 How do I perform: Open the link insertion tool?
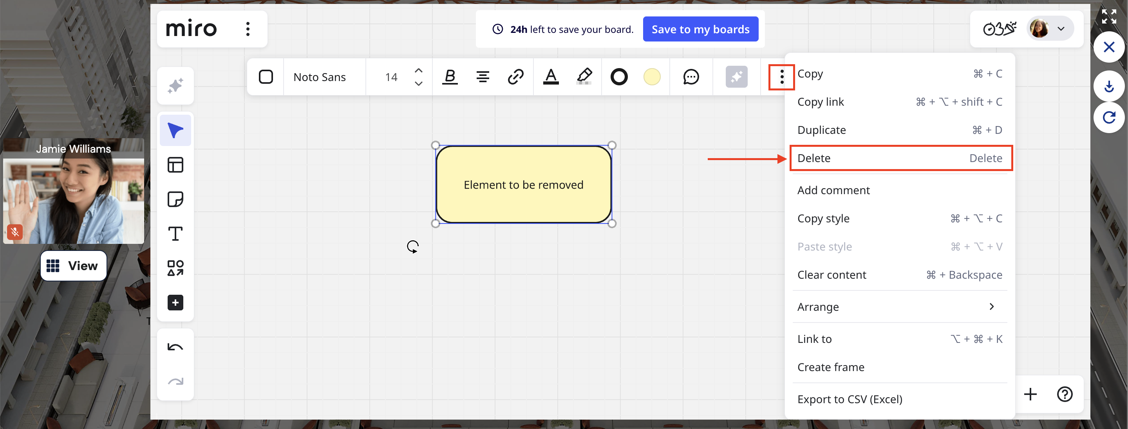[x=515, y=77]
